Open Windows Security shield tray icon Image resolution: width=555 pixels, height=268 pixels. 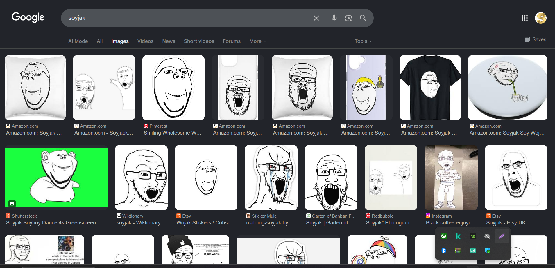[487, 251]
